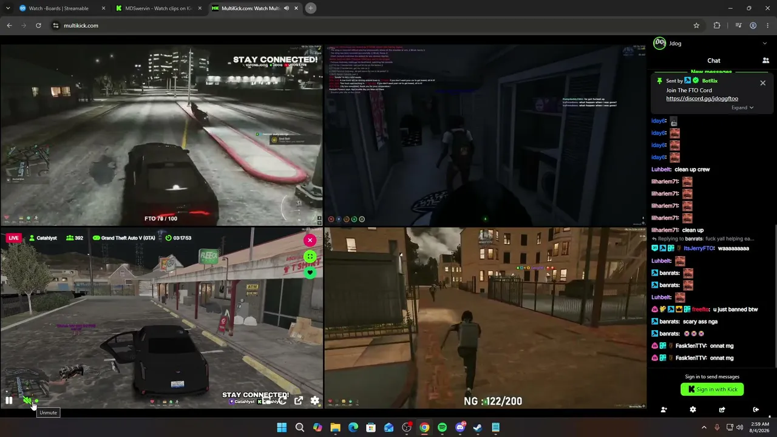This screenshot has height=437, width=777.
Task: Open the chat users list icon
Action: coord(765,61)
